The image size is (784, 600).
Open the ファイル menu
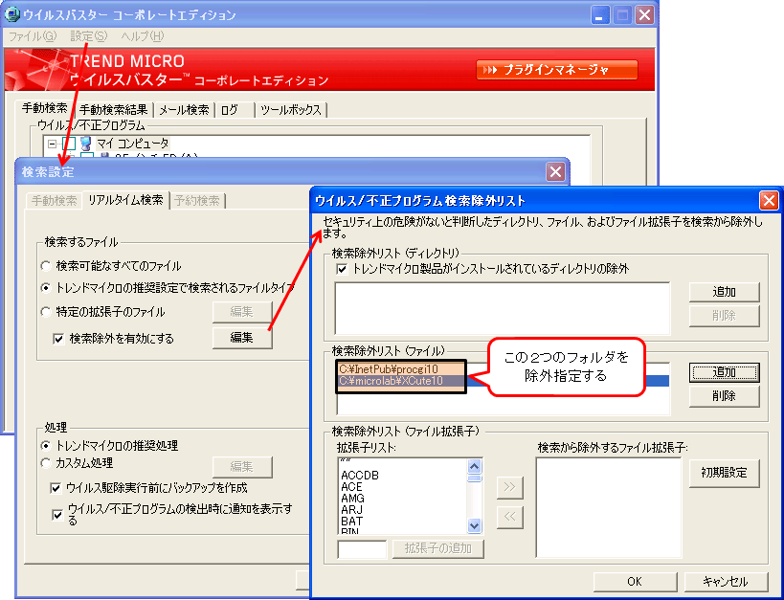pyautogui.click(x=33, y=36)
